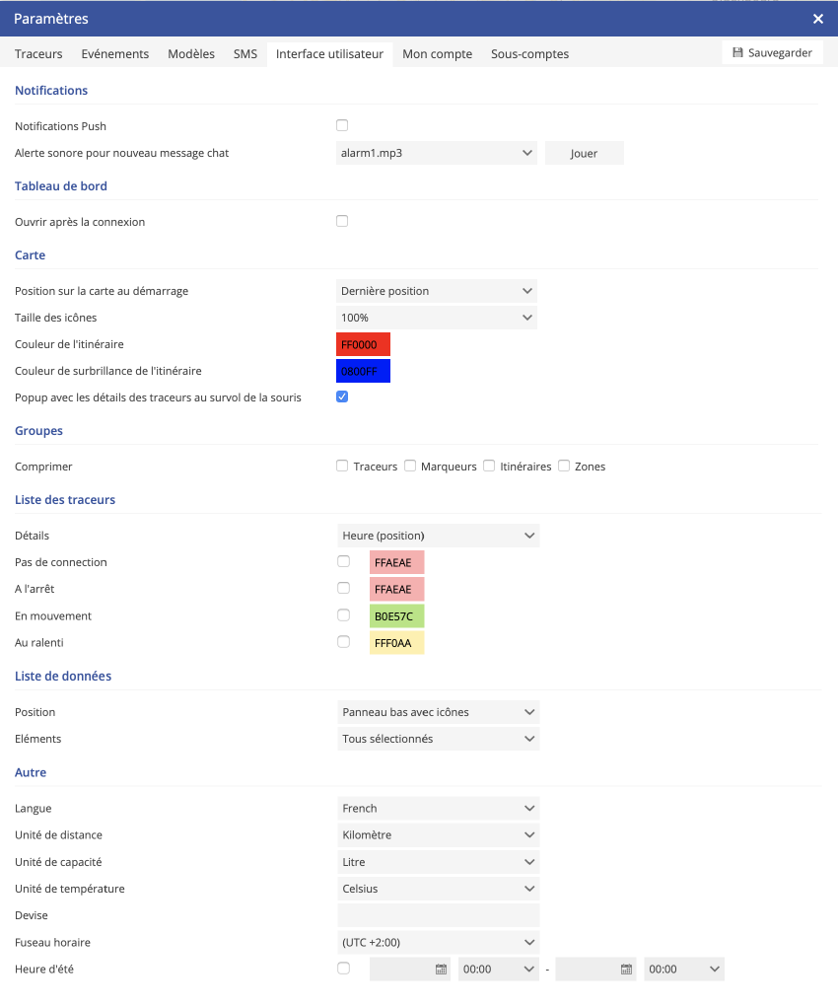The width and height of the screenshot is (838, 1008).
Task: Switch to the Traceurs tab
Action: coord(38,54)
